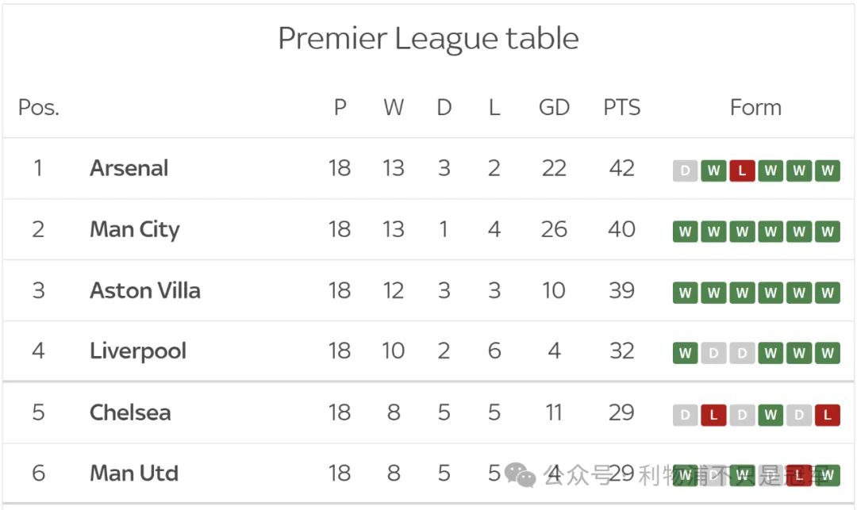The width and height of the screenshot is (857, 510).
Task: Click Man City's leftmost W form badge
Action: click(x=685, y=232)
